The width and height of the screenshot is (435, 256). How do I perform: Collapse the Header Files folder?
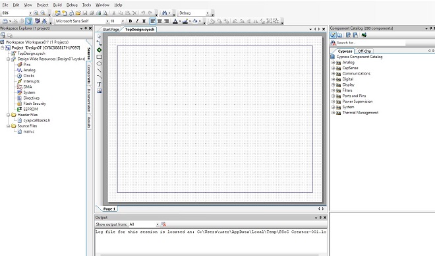pos(9,115)
